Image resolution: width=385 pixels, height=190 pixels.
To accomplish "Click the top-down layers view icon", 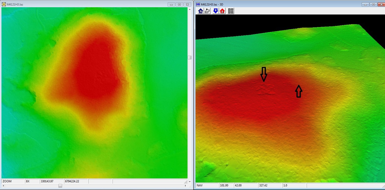I will point(207,11).
